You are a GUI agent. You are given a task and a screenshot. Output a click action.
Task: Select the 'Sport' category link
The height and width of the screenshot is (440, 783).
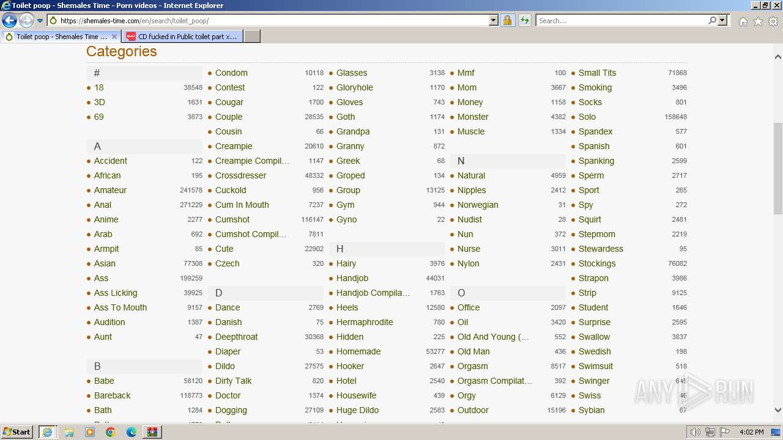tap(588, 190)
